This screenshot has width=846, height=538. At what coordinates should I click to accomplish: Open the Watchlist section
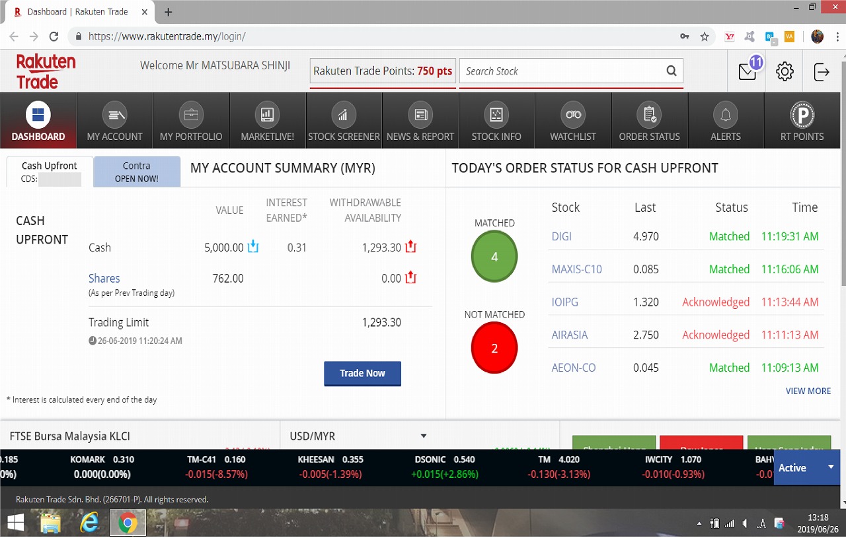pos(572,120)
